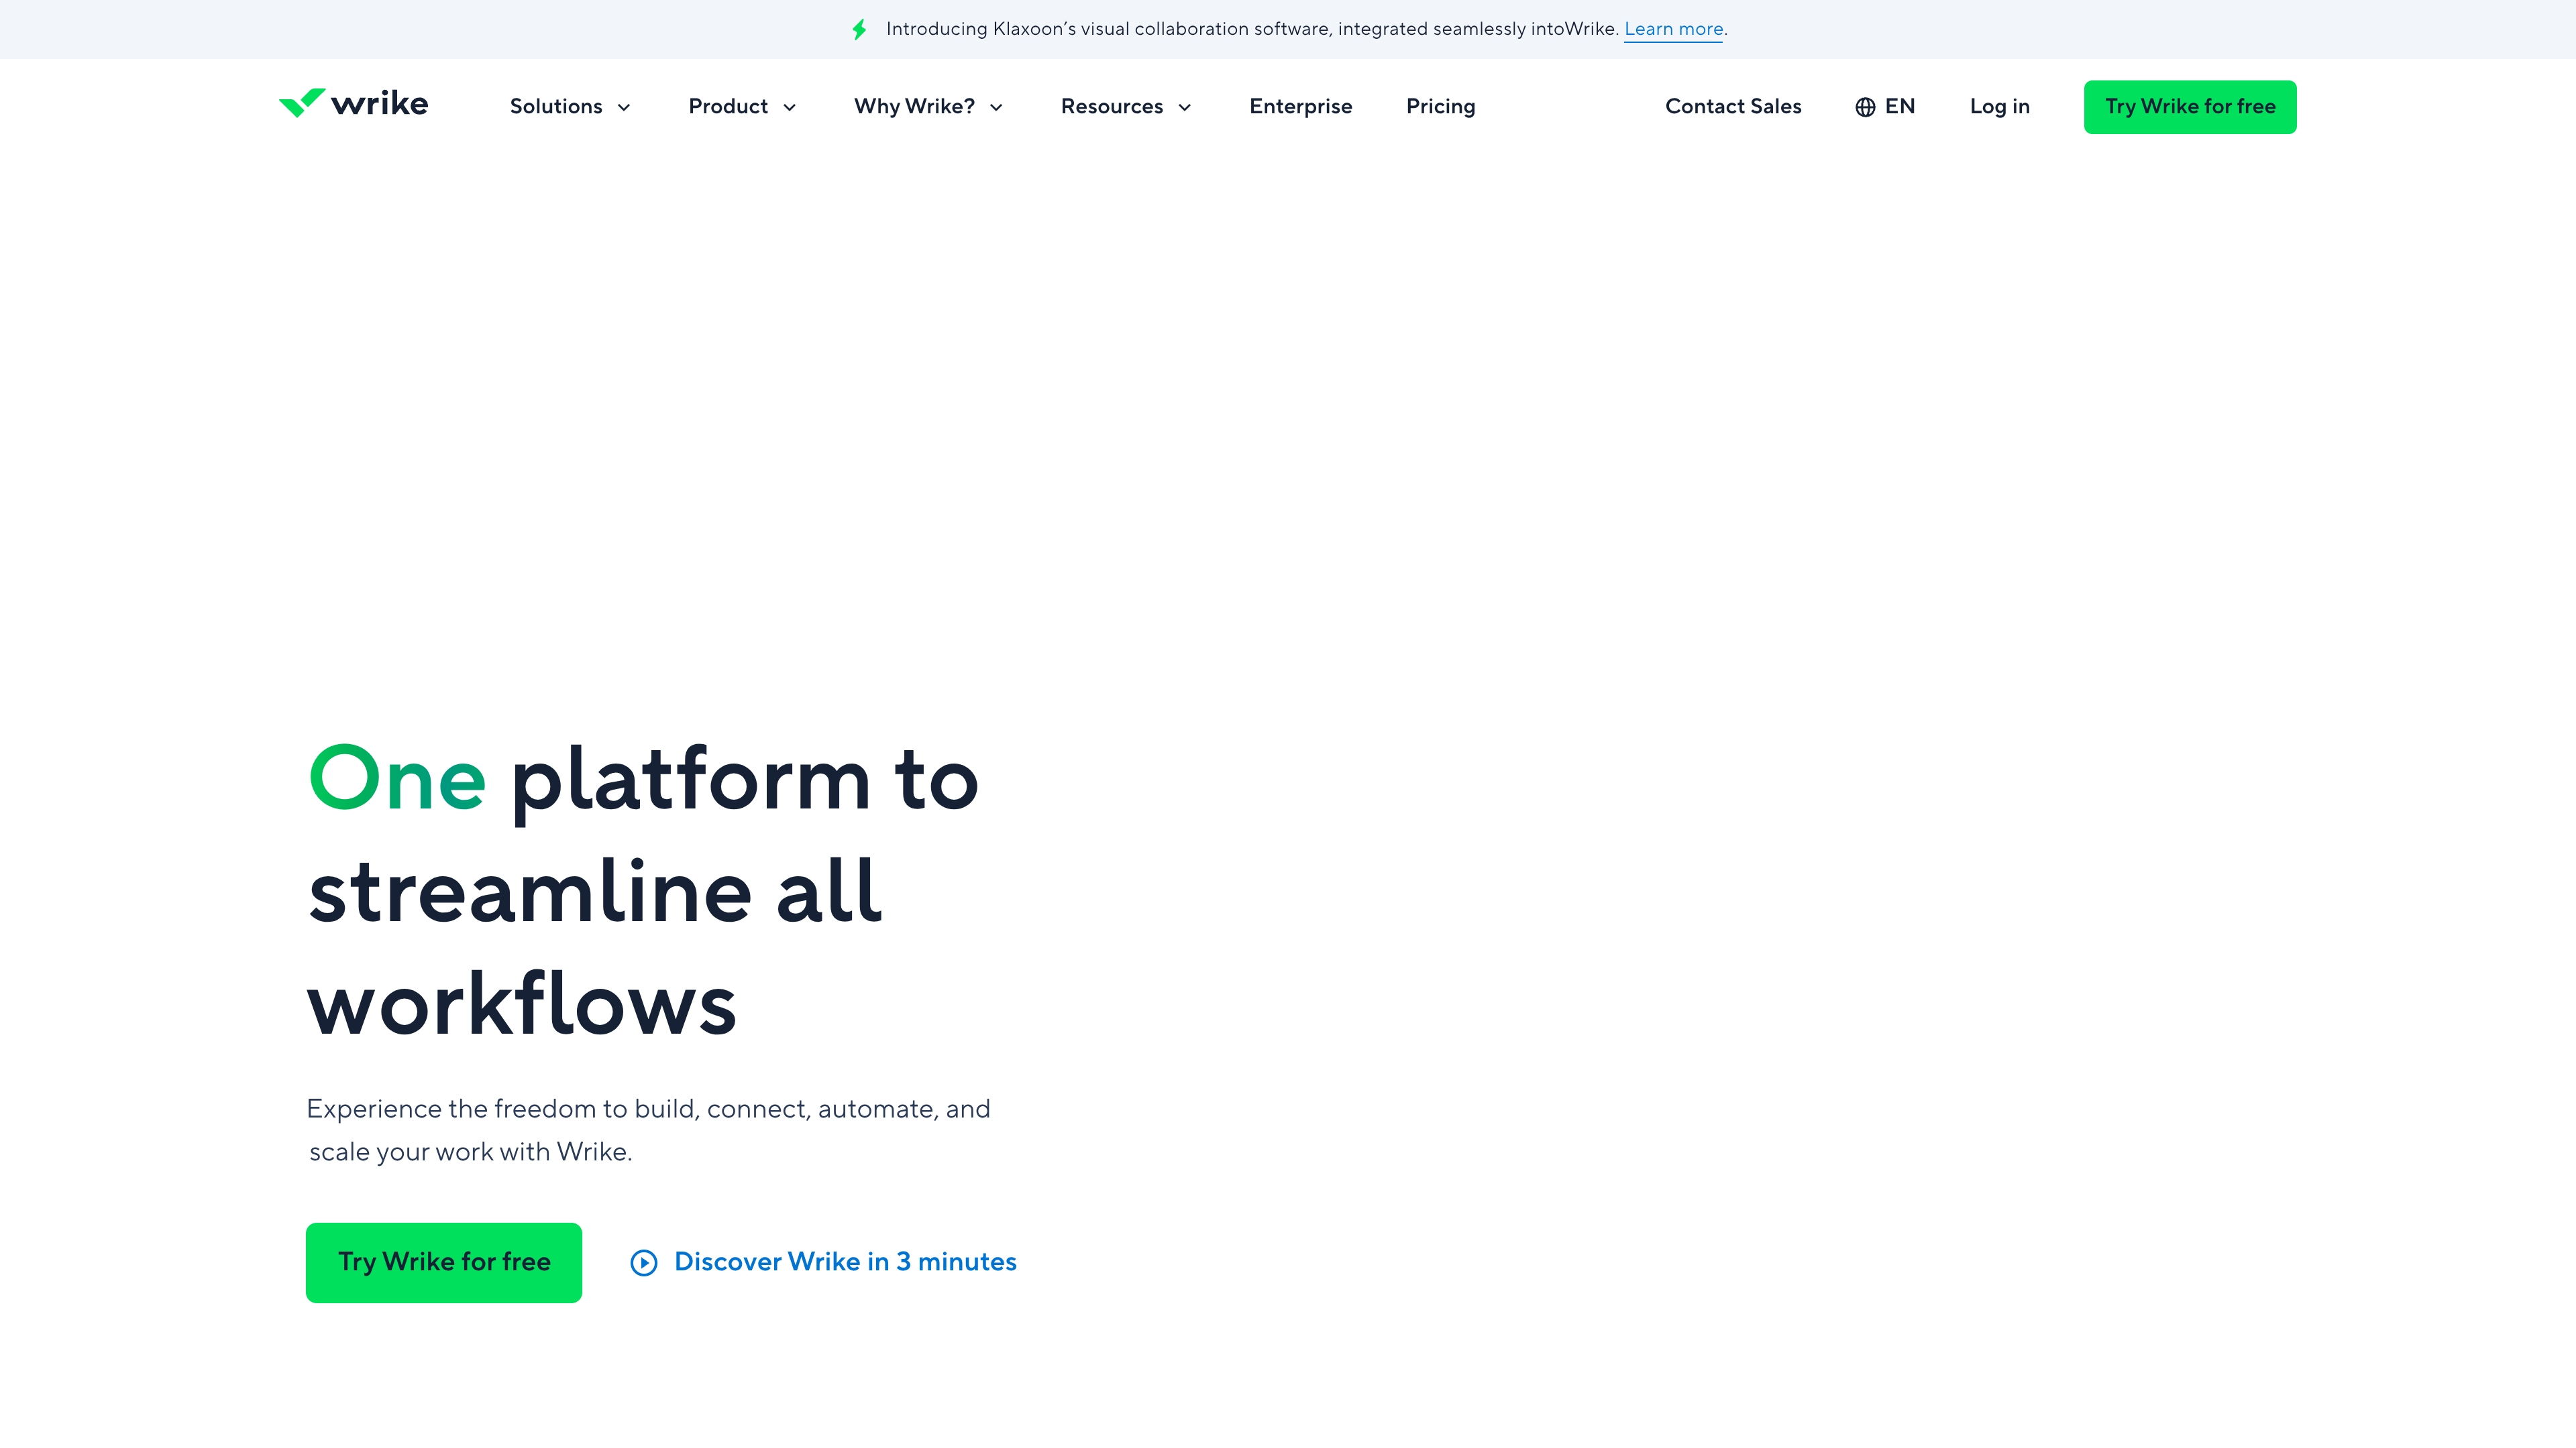Expand the Product dropdown chevron
The height and width of the screenshot is (1448, 2576).
click(x=790, y=108)
